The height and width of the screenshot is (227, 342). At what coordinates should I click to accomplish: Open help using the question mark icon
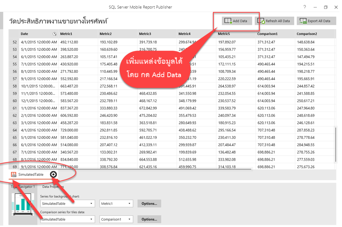[x=304, y=7]
